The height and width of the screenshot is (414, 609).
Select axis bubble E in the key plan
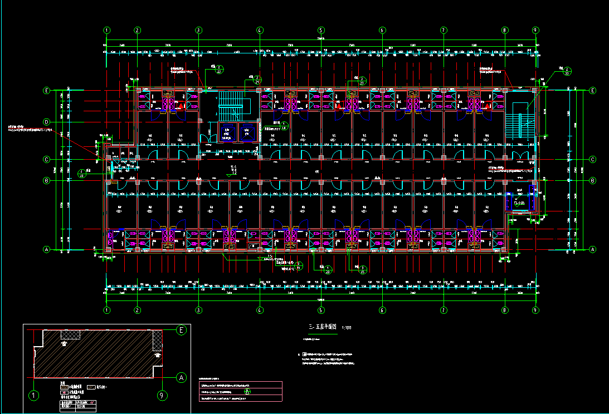pos(181,331)
